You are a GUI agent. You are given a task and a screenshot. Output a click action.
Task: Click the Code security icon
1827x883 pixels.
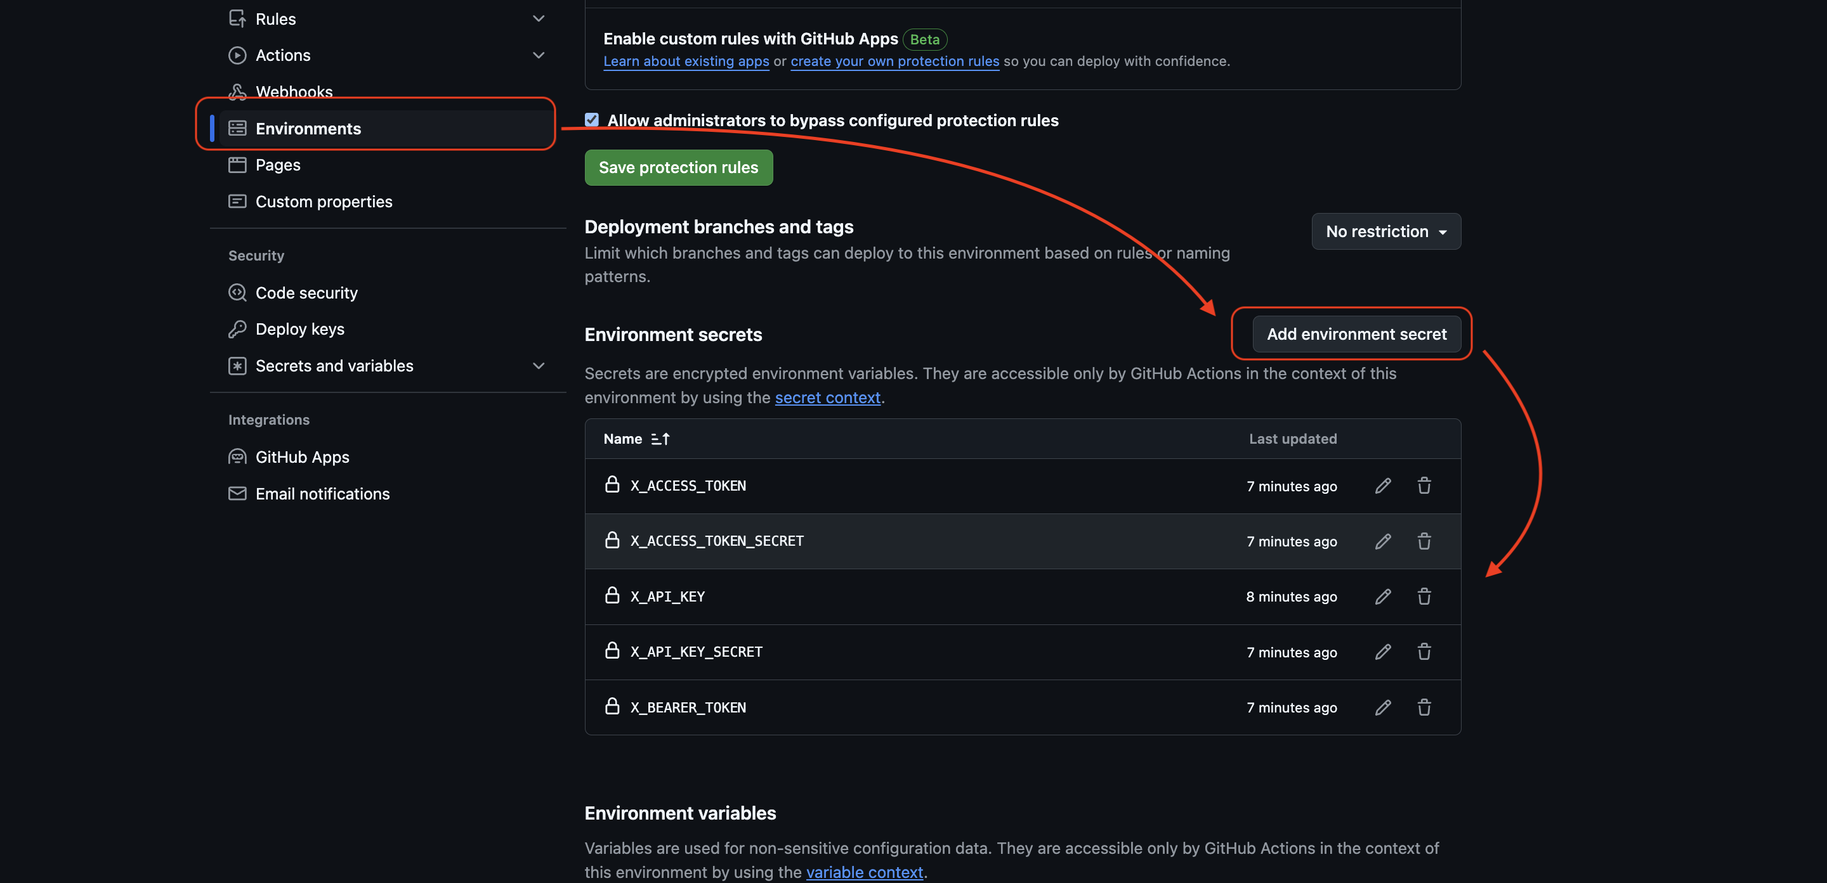coord(239,293)
